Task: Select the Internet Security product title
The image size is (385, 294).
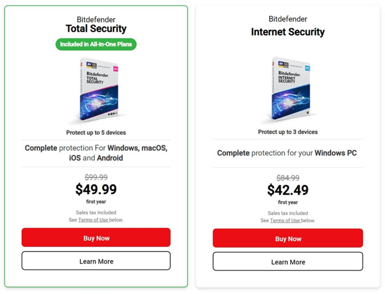Action: tap(288, 32)
